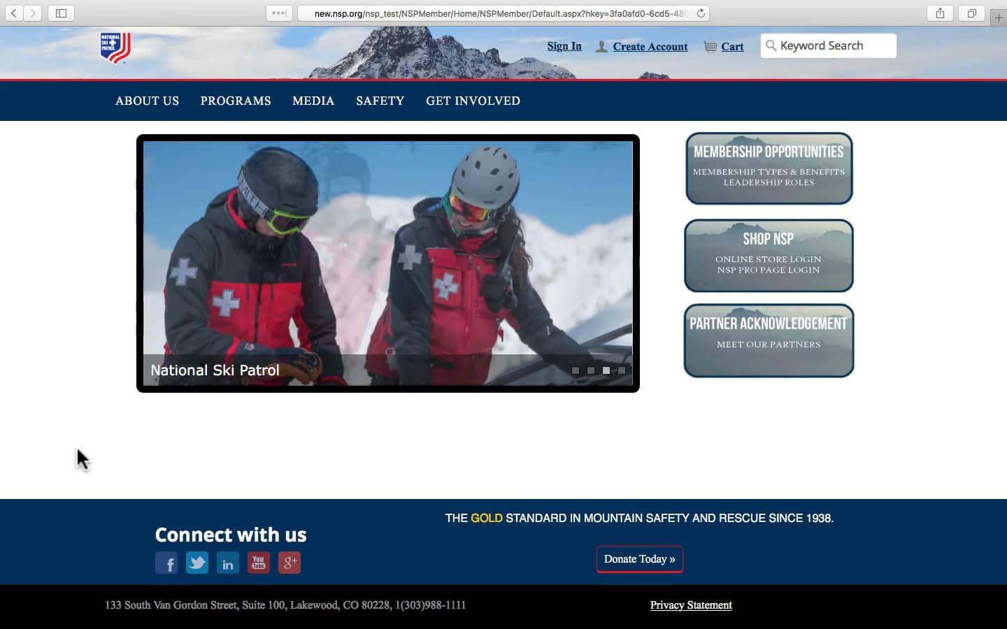Open the YouTube social icon
The width and height of the screenshot is (1007, 629).
[x=259, y=563]
